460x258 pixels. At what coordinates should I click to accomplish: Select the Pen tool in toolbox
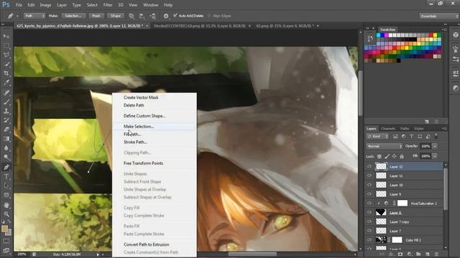(6, 167)
